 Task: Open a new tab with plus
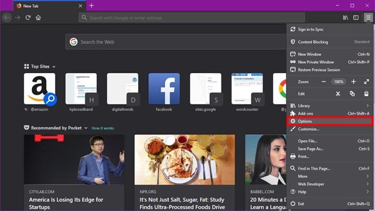(x=91, y=6)
